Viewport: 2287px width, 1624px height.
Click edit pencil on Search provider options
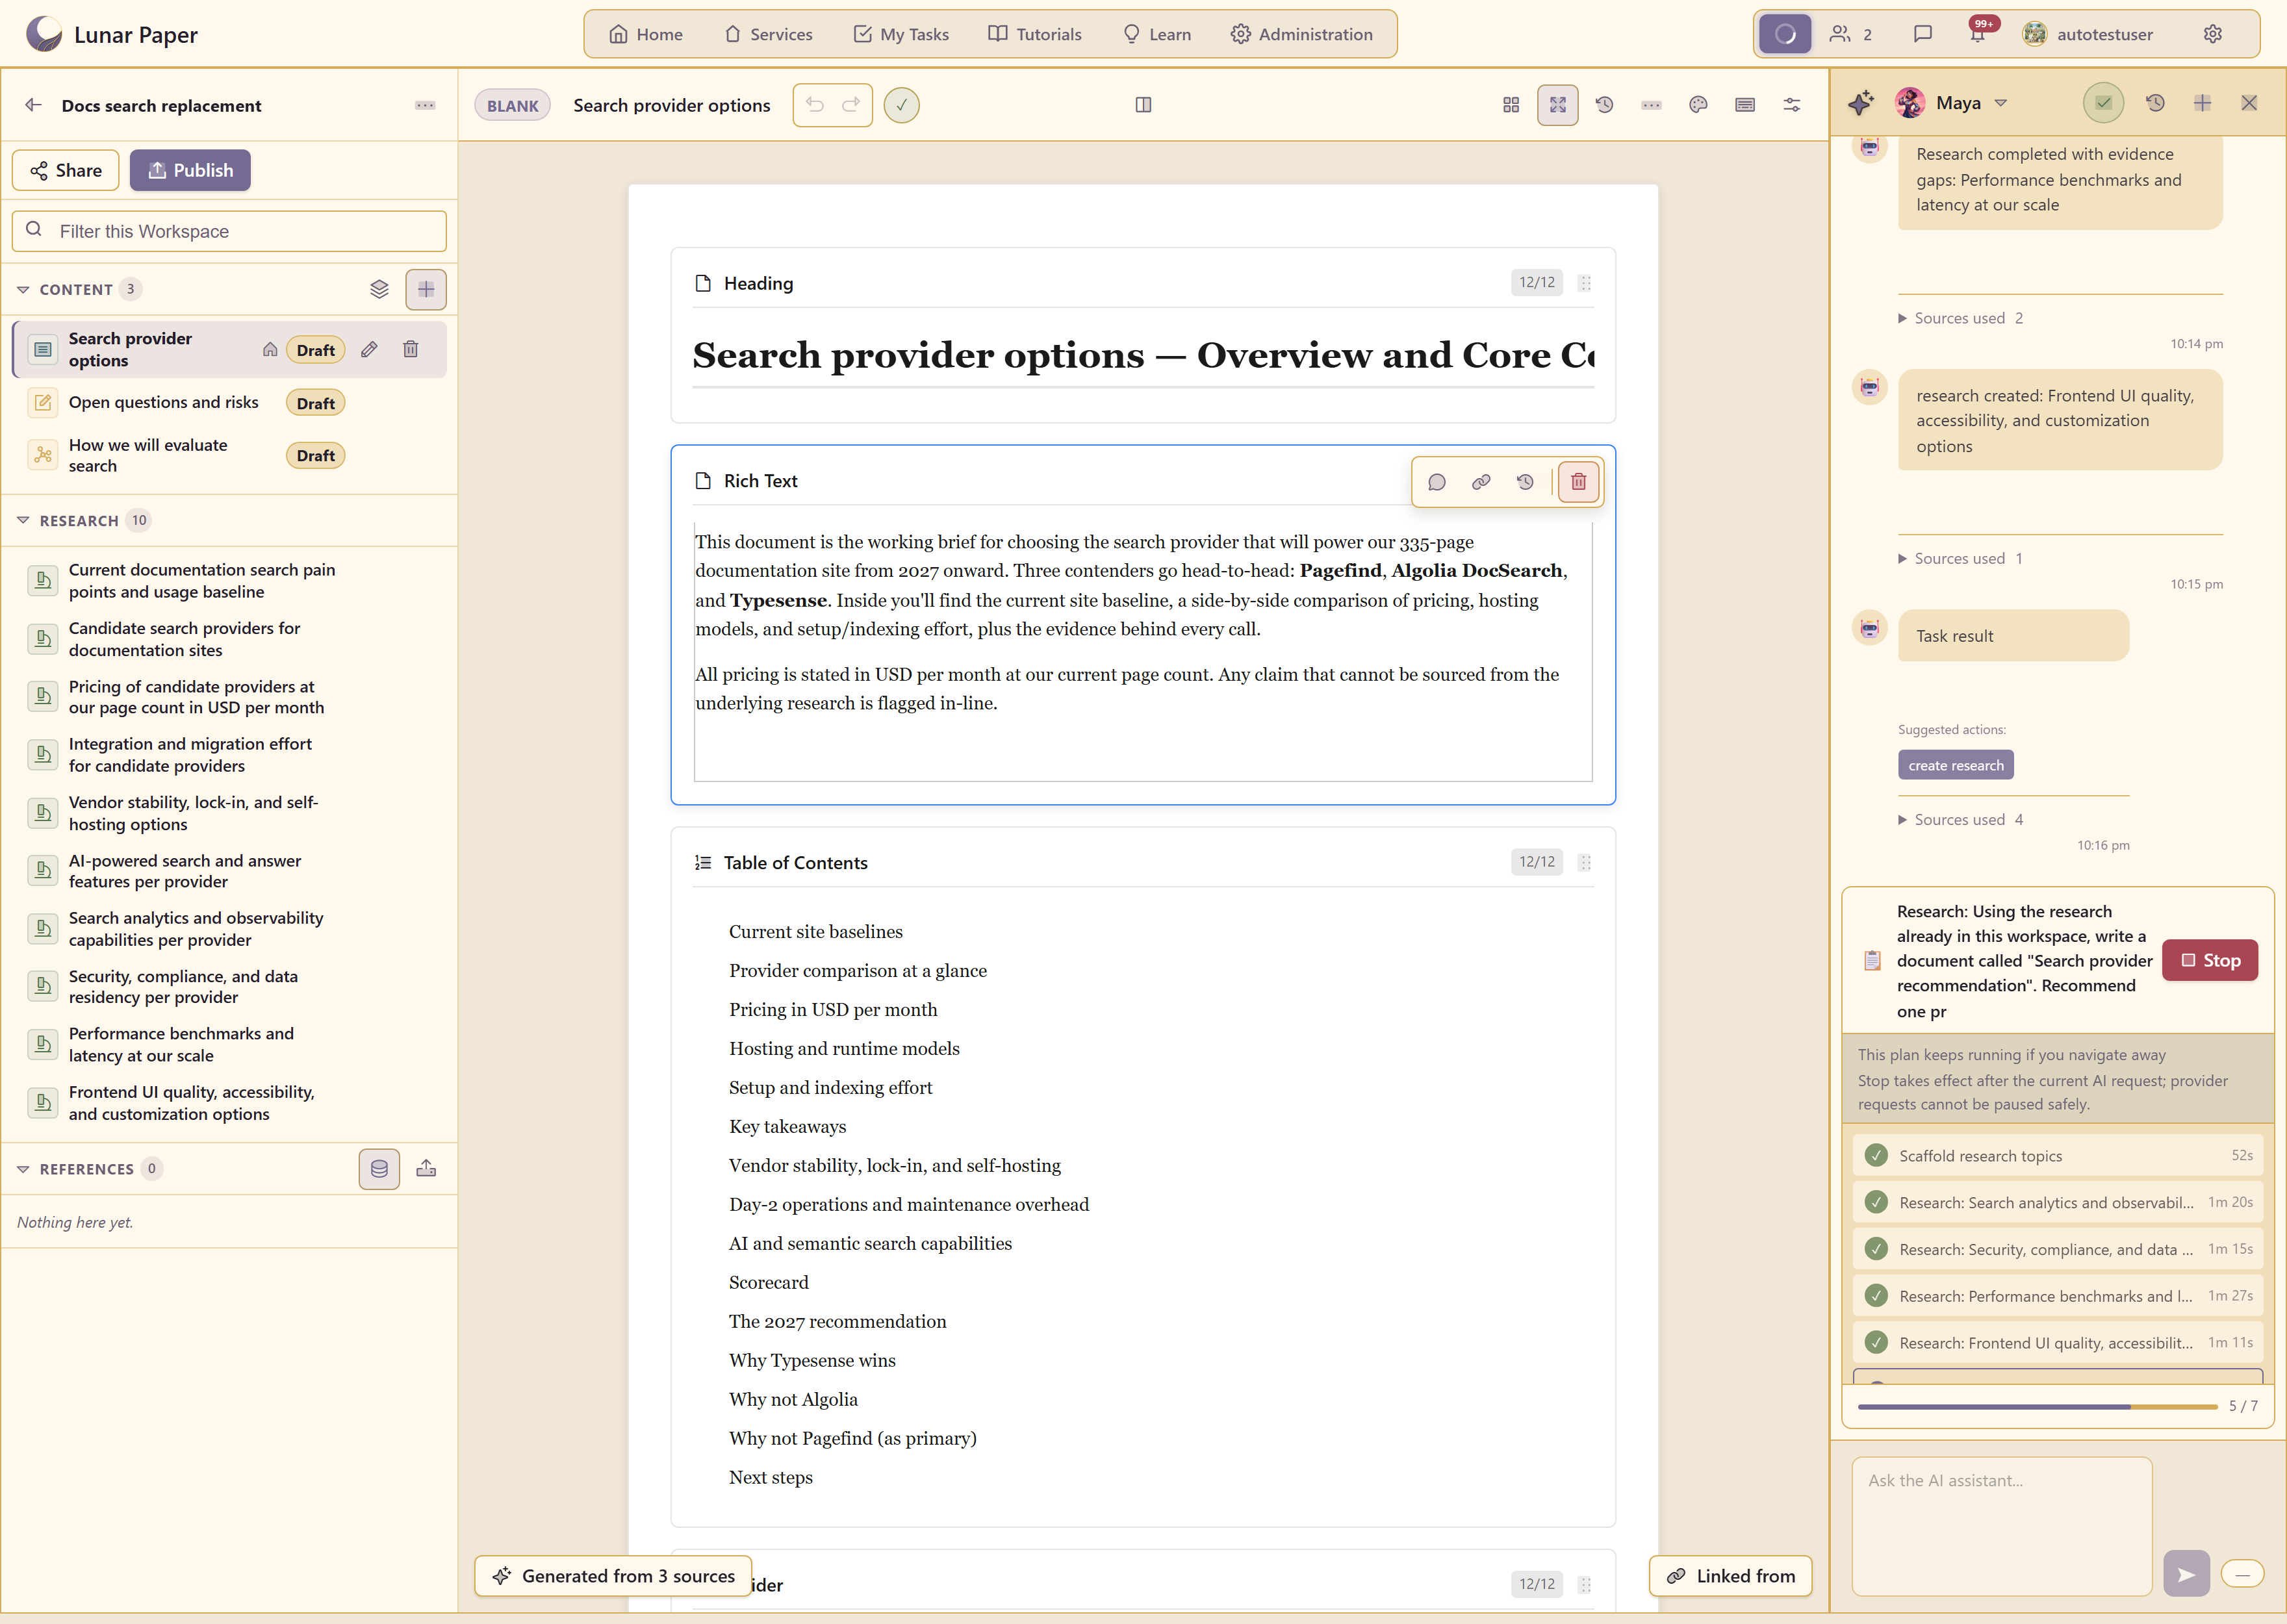tap(369, 350)
